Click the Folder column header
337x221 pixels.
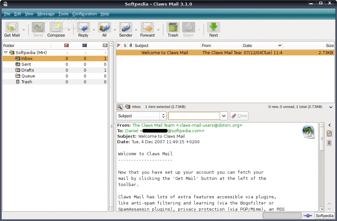(27, 45)
